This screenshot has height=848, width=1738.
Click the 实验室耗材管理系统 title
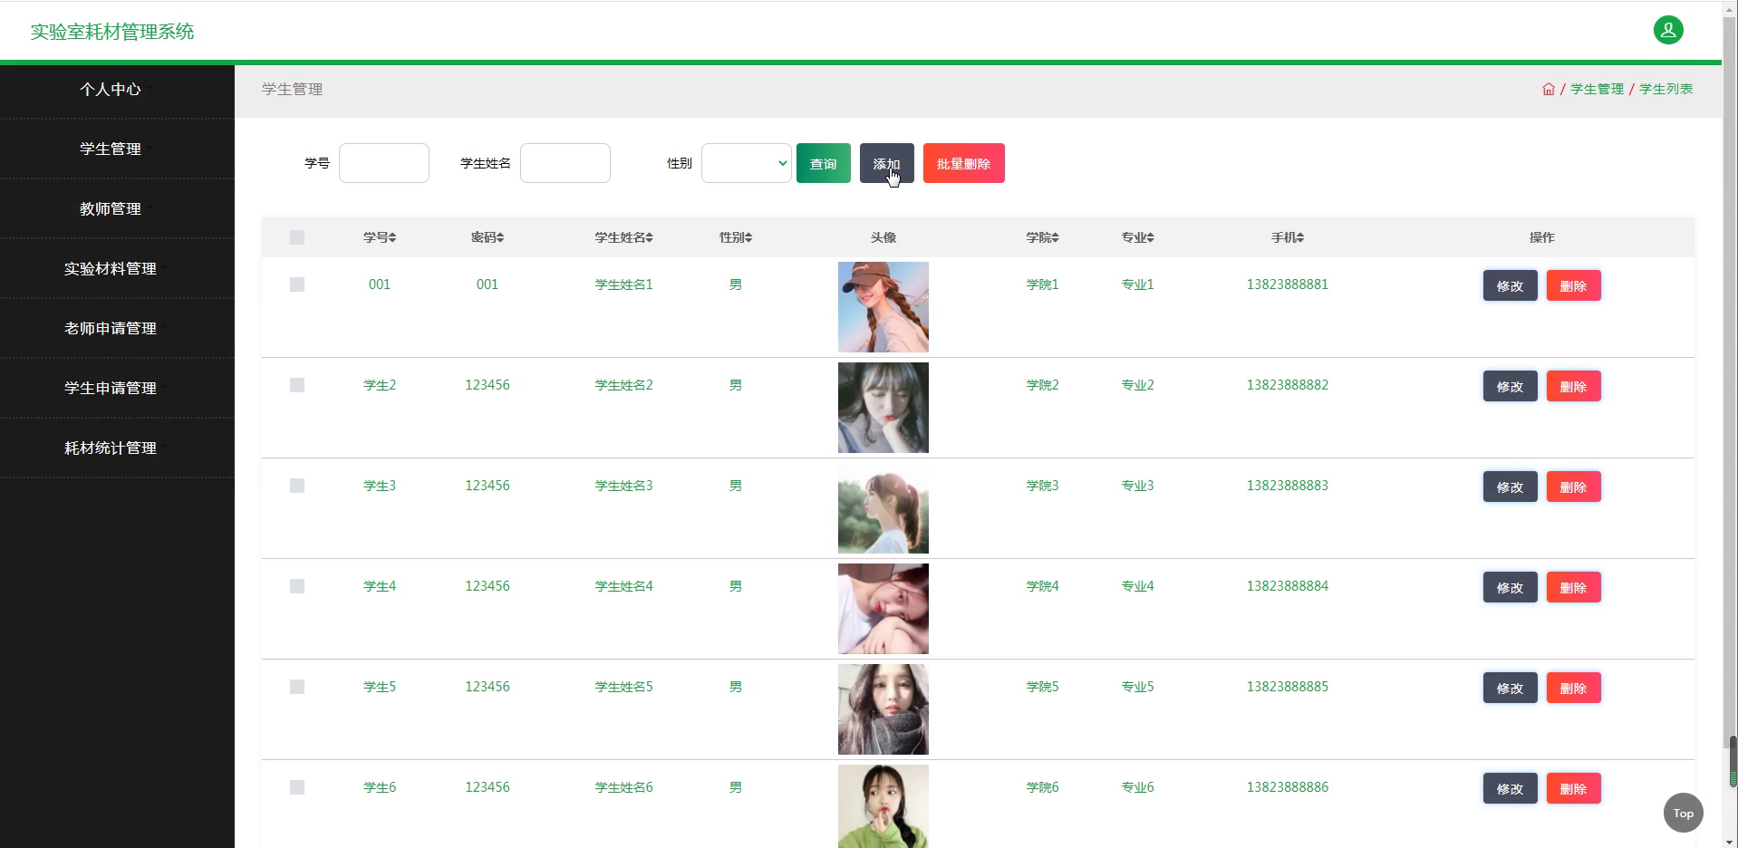pos(112,32)
